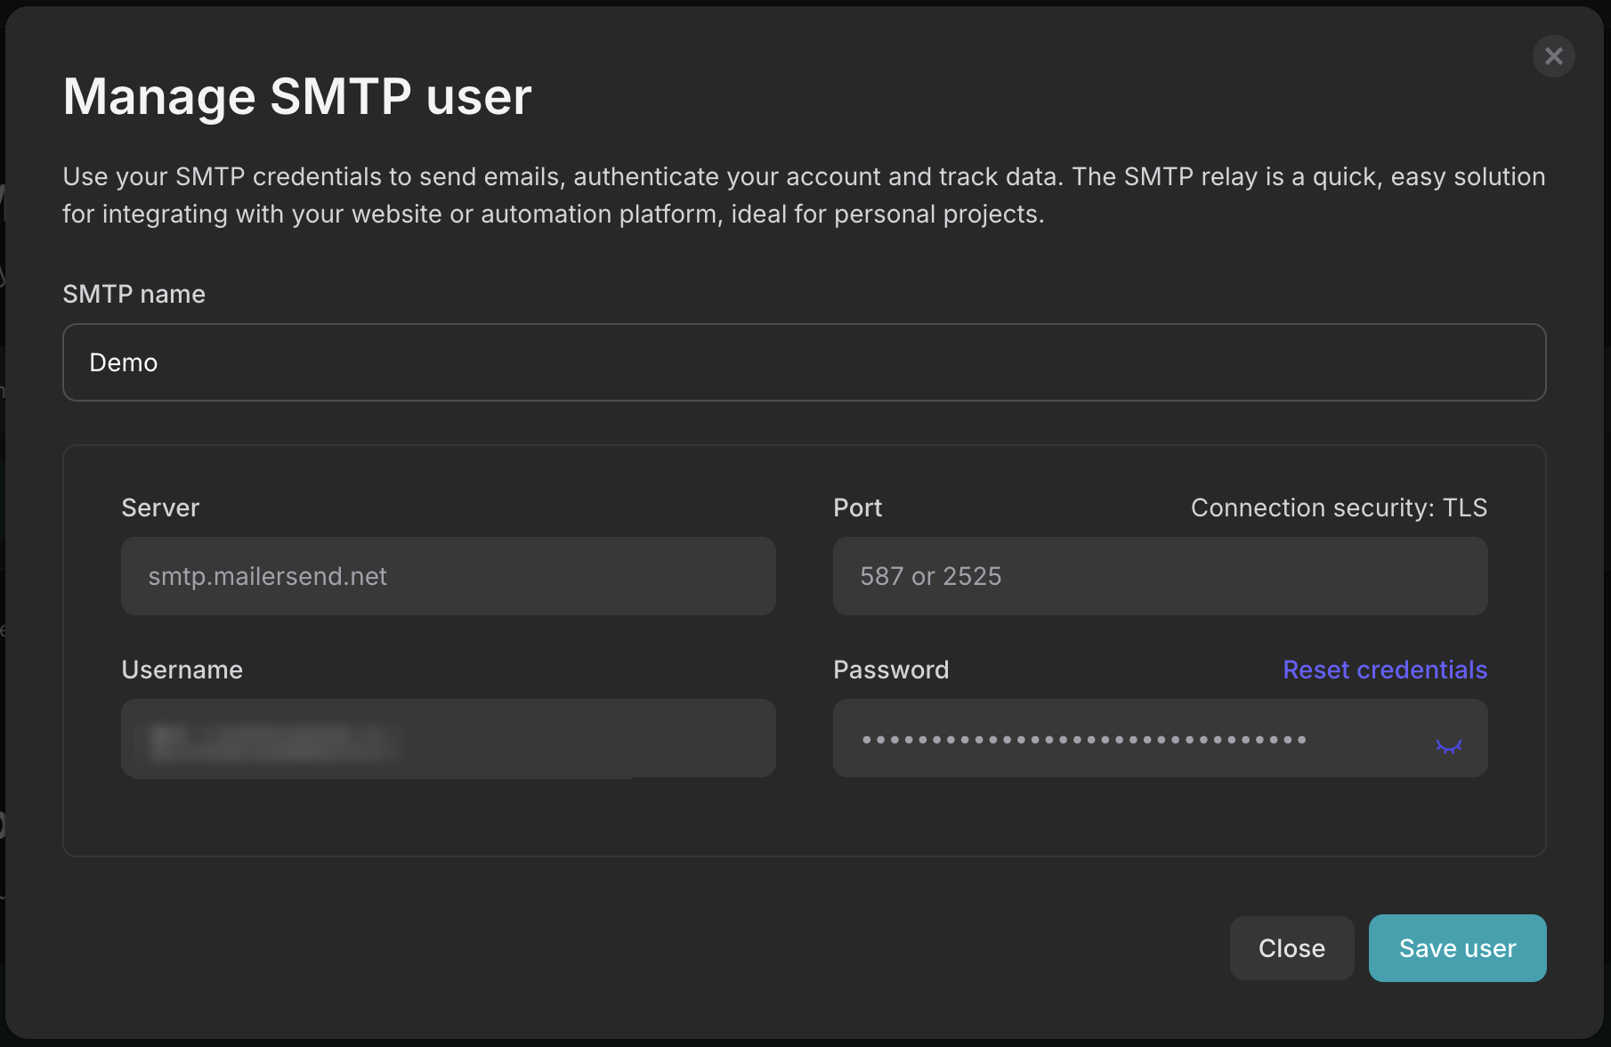
Task: Click the Password label
Action: (890, 670)
